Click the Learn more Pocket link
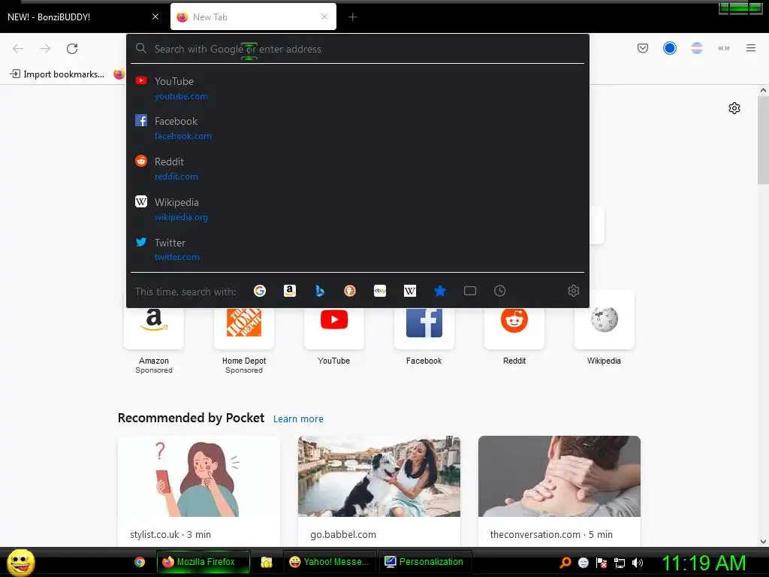Screen dimensions: 769x577 click(298, 419)
